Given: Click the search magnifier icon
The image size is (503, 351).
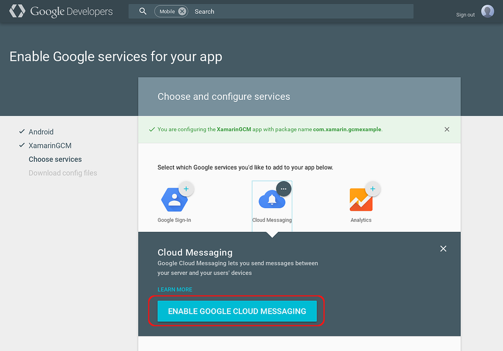Looking at the screenshot, I should [x=143, y=11].
